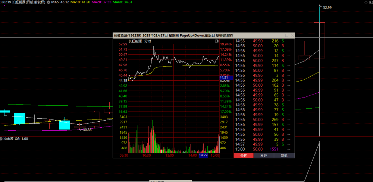The height and width of the screenshot is (182, 373).
Task: Select the tick row with volume 237 B
Action: click(263, 61)
